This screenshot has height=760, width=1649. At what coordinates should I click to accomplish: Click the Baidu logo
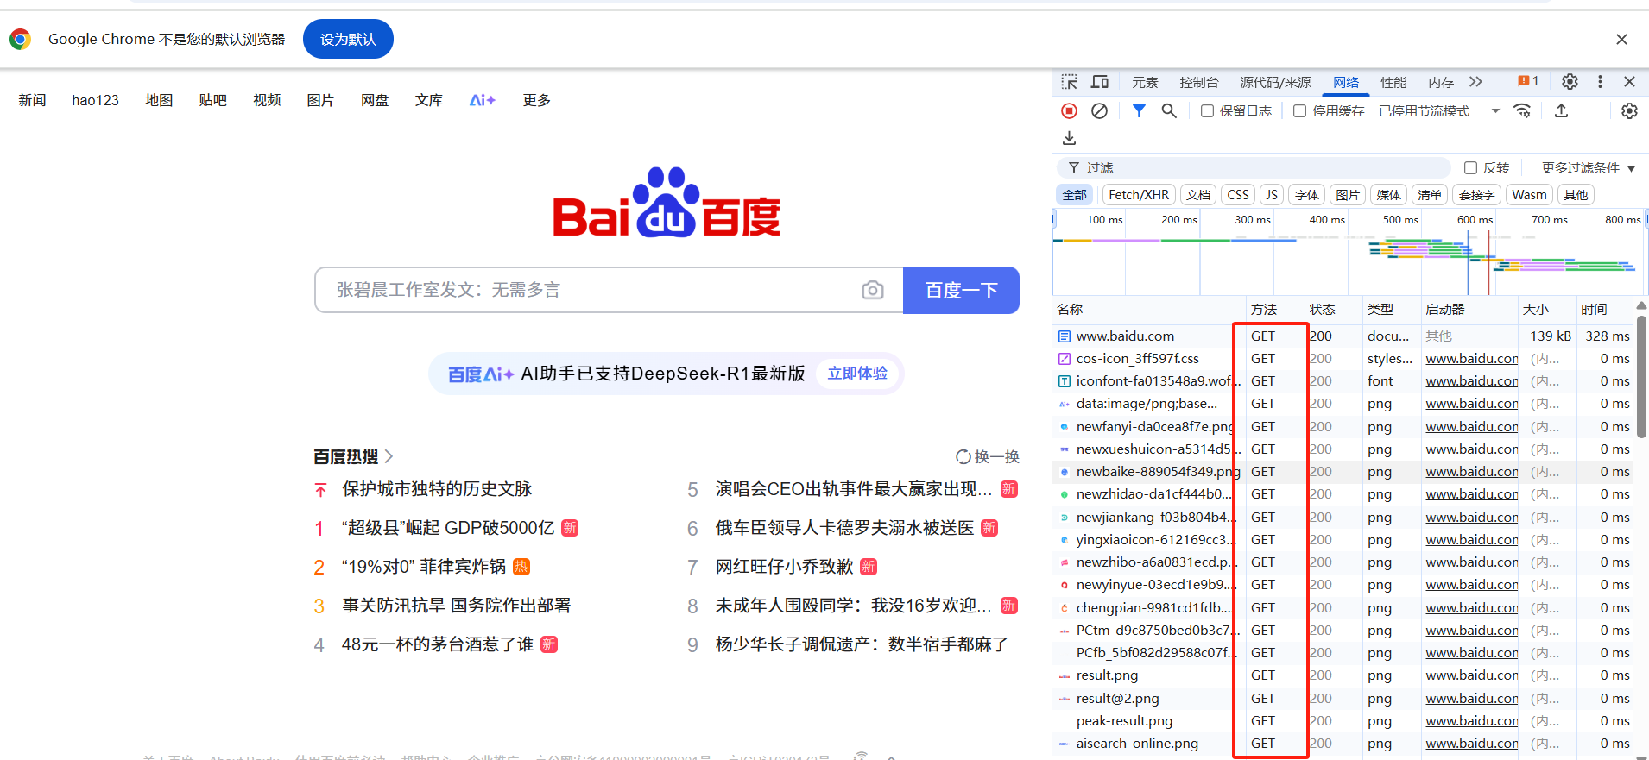click(x=667, y=203)
